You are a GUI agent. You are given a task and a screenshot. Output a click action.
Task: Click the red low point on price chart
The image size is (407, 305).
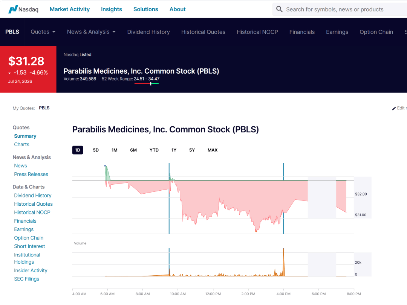tap(256, 231)
